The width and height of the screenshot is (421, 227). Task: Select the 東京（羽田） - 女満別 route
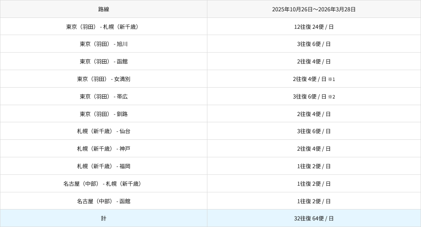104,79
